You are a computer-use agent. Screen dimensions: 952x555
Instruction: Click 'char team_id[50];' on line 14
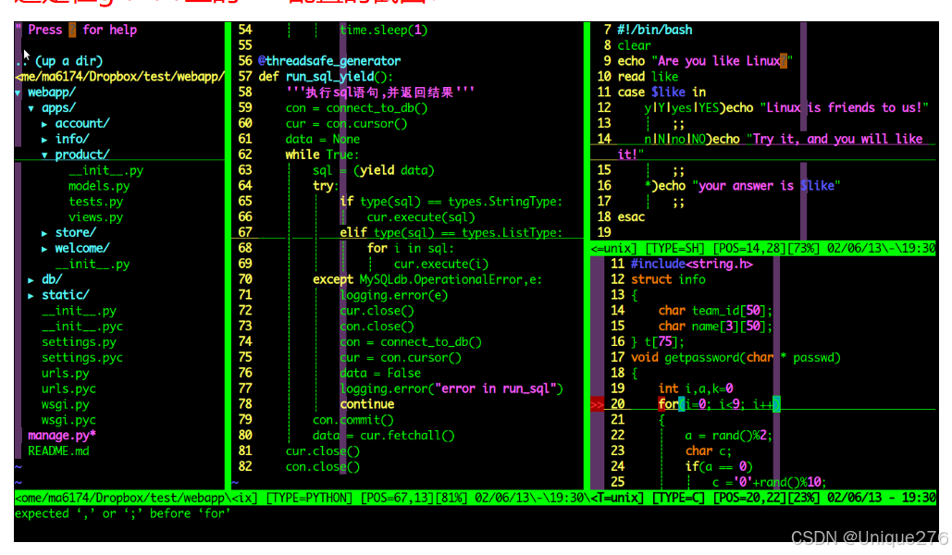click(715, 311)
